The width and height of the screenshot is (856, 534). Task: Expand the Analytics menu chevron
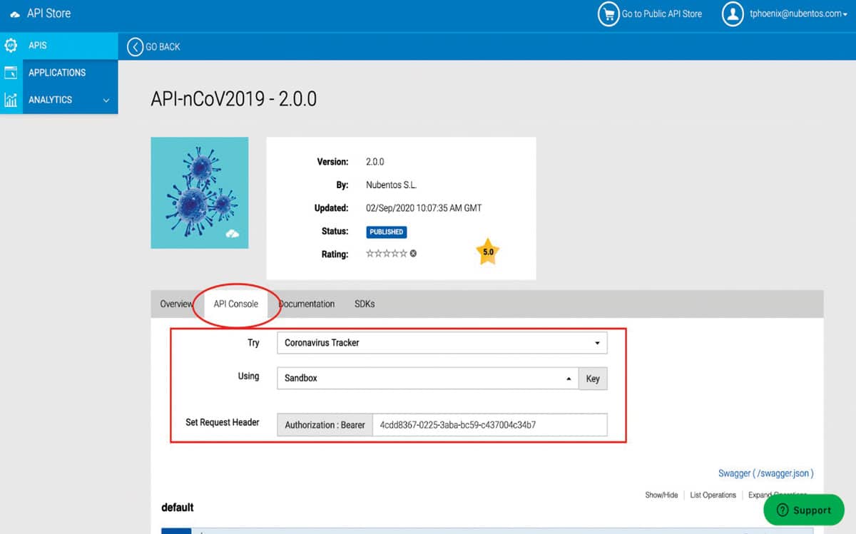(x=106, y=101)
